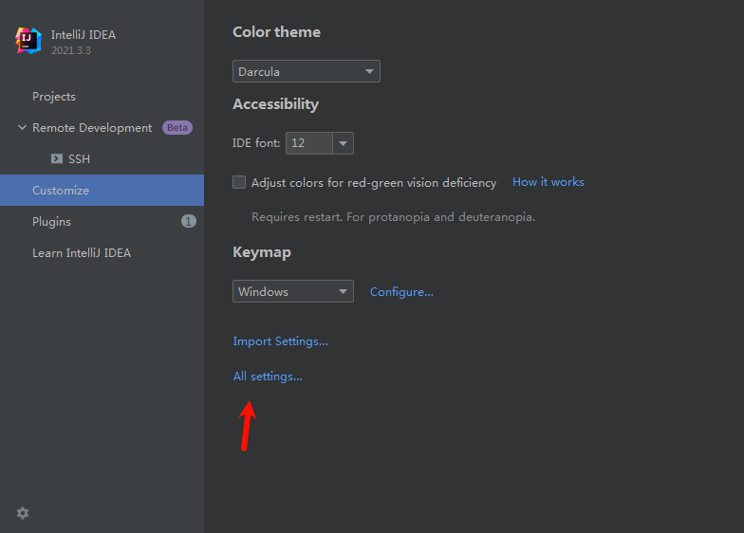Viewport: 744px width, 533px height.
Task: Click the 2021.3.3 version text
Action: click(x=70, y=50)
